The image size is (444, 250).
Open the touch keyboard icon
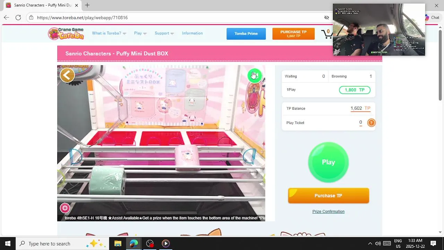point(387,243)
